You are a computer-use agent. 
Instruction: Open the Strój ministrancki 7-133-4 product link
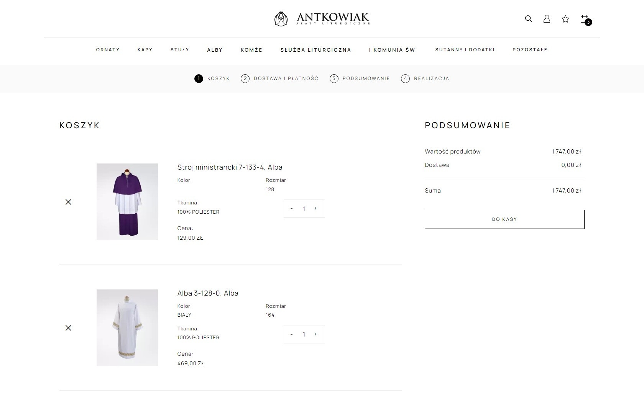pyautogui.click(x=230, y=167)
